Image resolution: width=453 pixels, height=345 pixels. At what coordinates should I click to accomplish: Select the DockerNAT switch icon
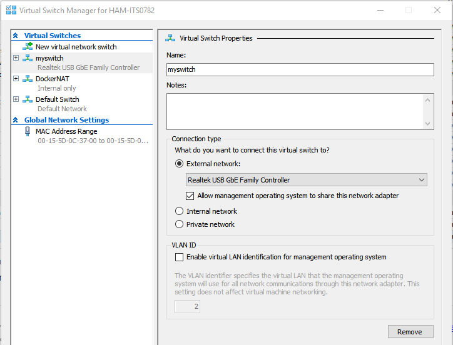click(28, 79)
